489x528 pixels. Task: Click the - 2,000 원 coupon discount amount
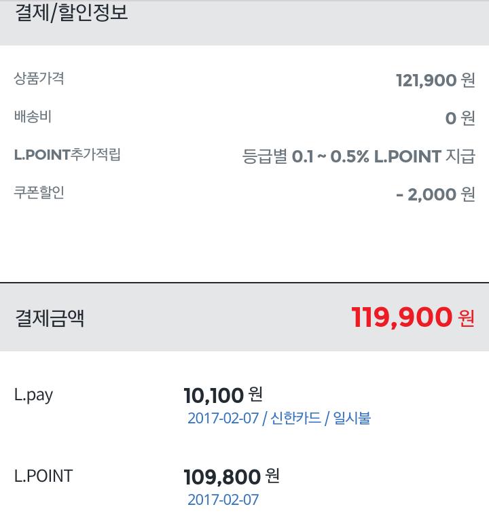(x=435, y=194)
